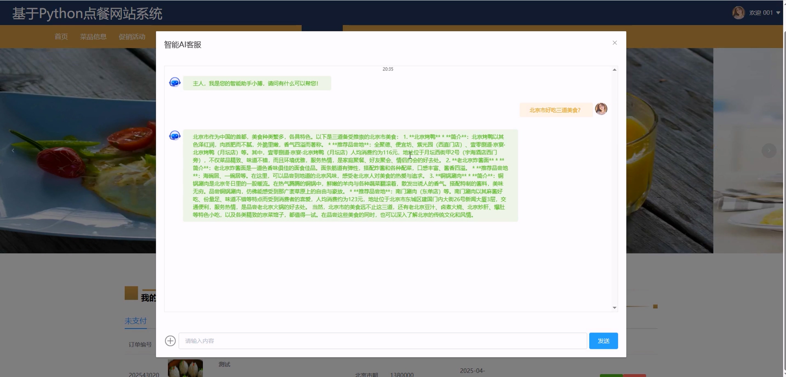
Task: Click the plus icon beside message input
Action: pyautogui.click(x=170, y=341)
